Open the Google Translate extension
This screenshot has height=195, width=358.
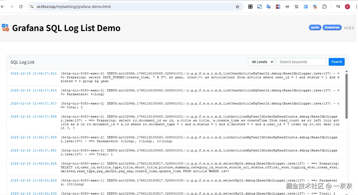[269, 7]
